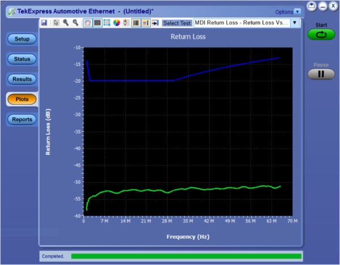Select the pan hand tool

coord(88,23)
